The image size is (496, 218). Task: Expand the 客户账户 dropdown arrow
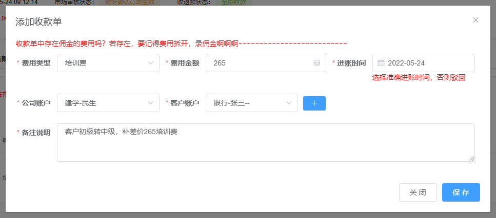pos(289,103)
